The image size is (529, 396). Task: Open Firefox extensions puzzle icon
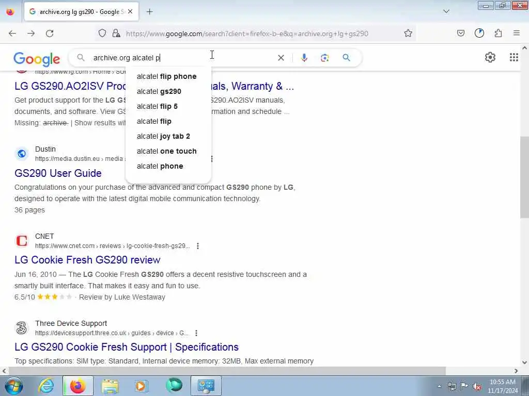(x=498, y=33)
